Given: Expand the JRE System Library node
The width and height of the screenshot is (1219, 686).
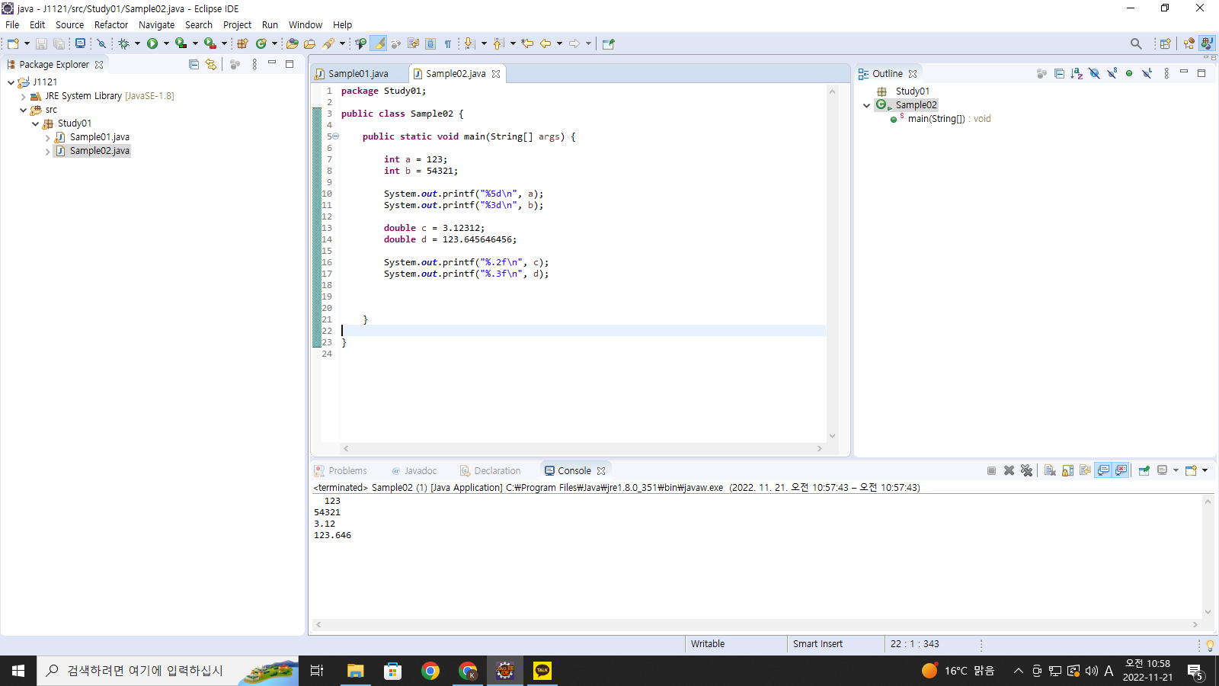Looking at the screenshot, I should pyautogui.click(x=23, y=96).
